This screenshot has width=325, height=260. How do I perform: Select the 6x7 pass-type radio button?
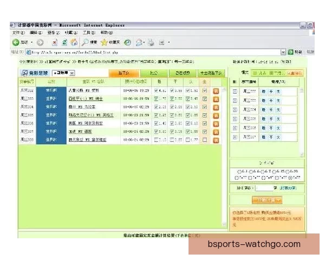point(263,172)
